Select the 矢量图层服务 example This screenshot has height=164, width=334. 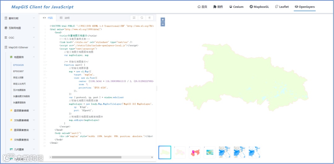coord(19,103)
